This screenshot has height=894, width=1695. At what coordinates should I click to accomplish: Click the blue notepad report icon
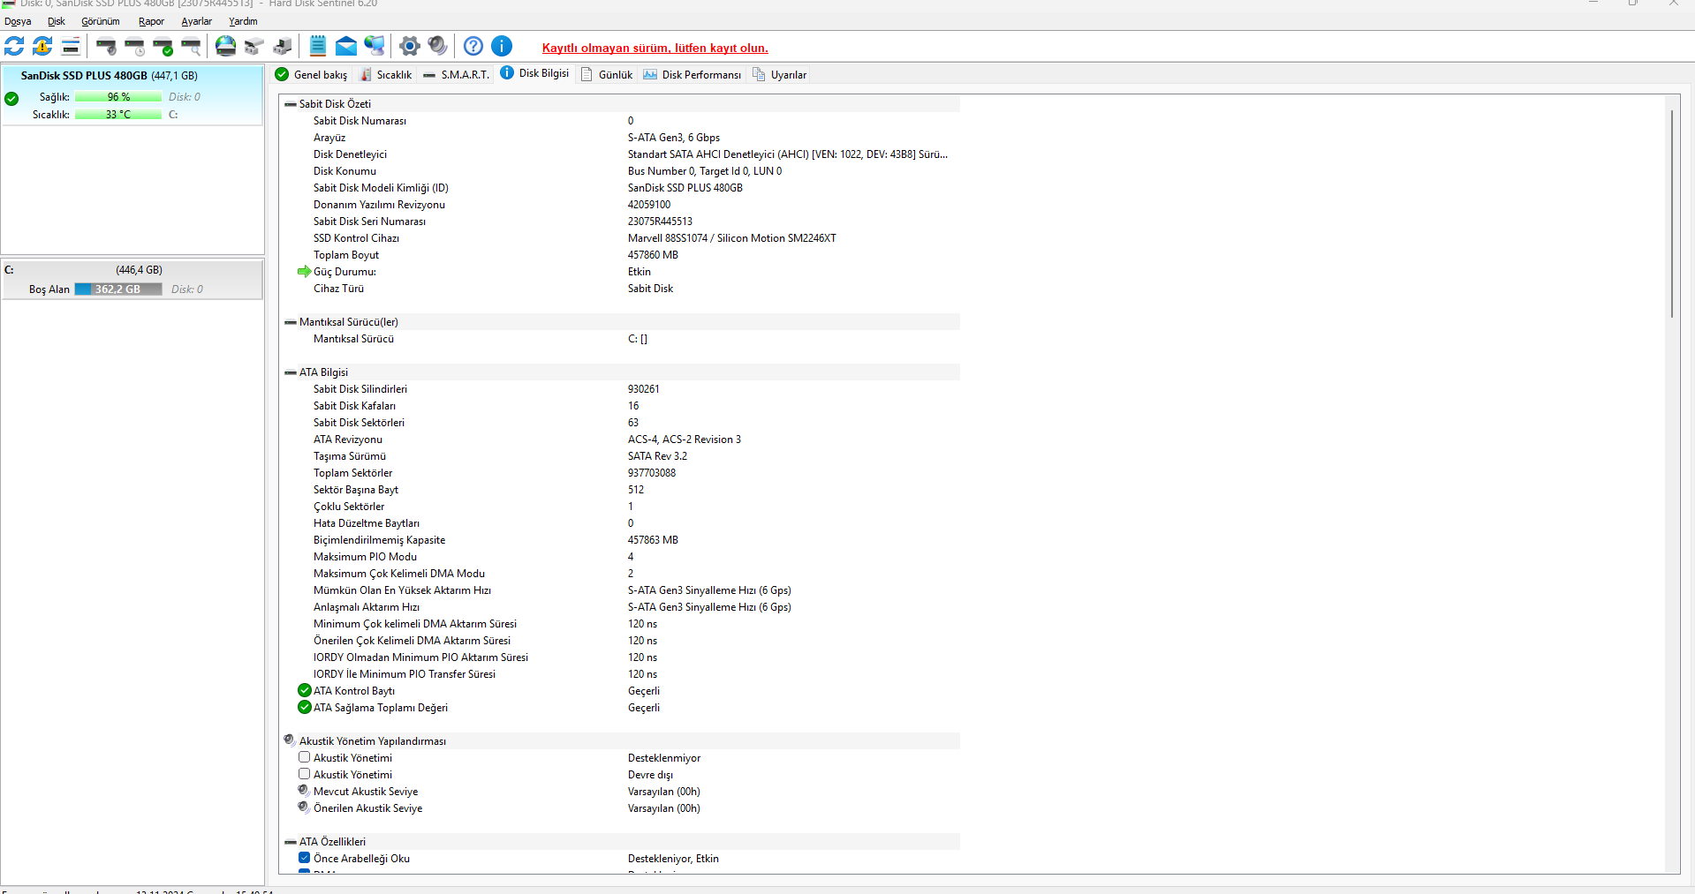click(x=318, y=46)
